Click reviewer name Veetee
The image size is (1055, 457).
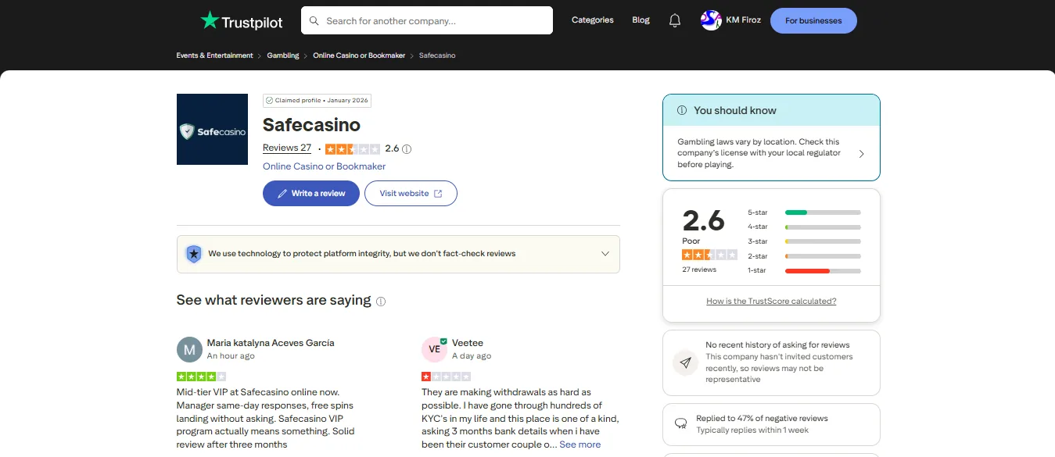click(468, 343)
